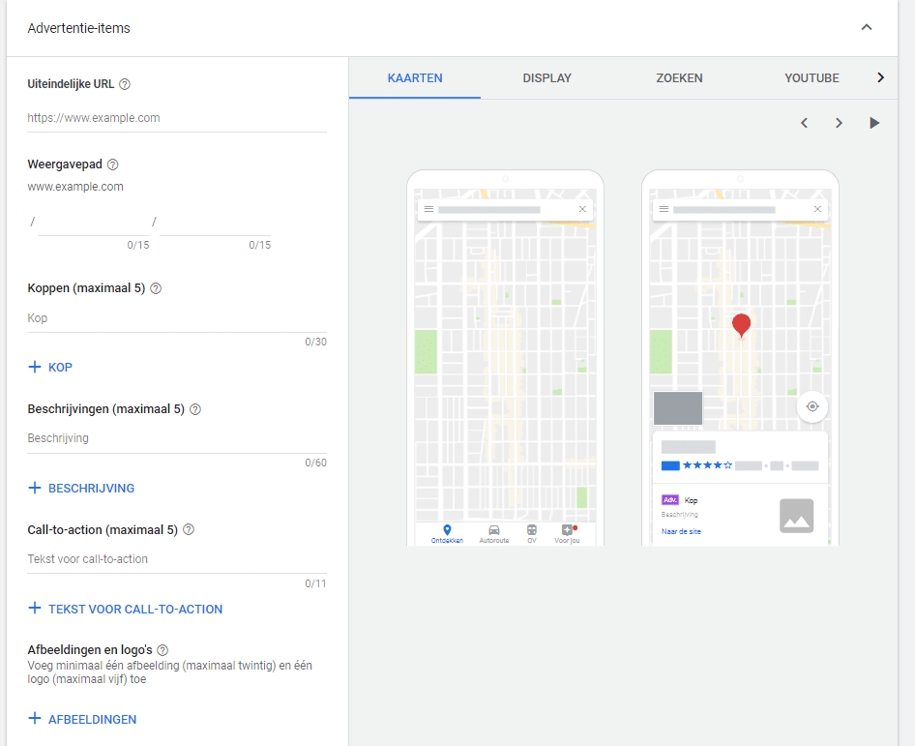Add another BESCHRIJVING

click(x=81, y=488)
